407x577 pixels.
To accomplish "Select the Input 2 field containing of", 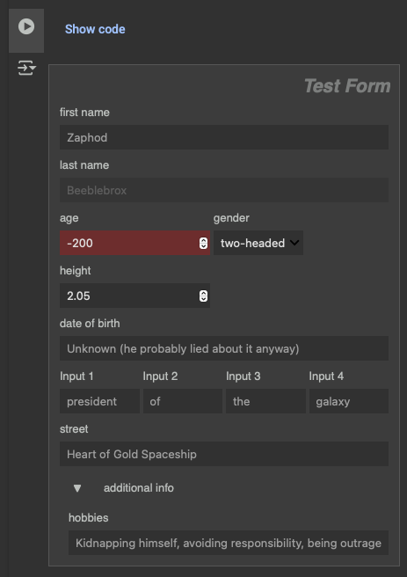I will pos(183,401).
